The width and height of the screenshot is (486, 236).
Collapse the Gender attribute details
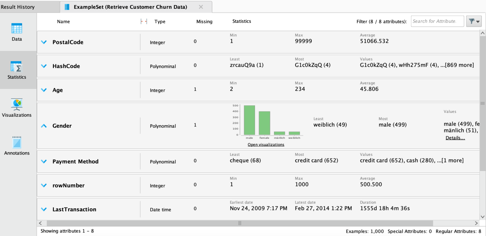coord(44,125)
